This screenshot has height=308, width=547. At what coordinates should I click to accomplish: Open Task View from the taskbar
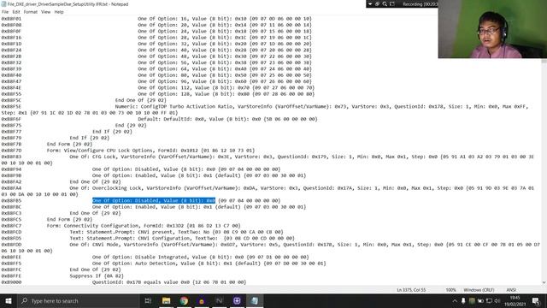[148, 300]
